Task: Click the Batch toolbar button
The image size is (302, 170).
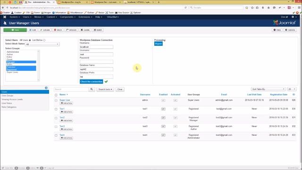Action: pos(98,30)
